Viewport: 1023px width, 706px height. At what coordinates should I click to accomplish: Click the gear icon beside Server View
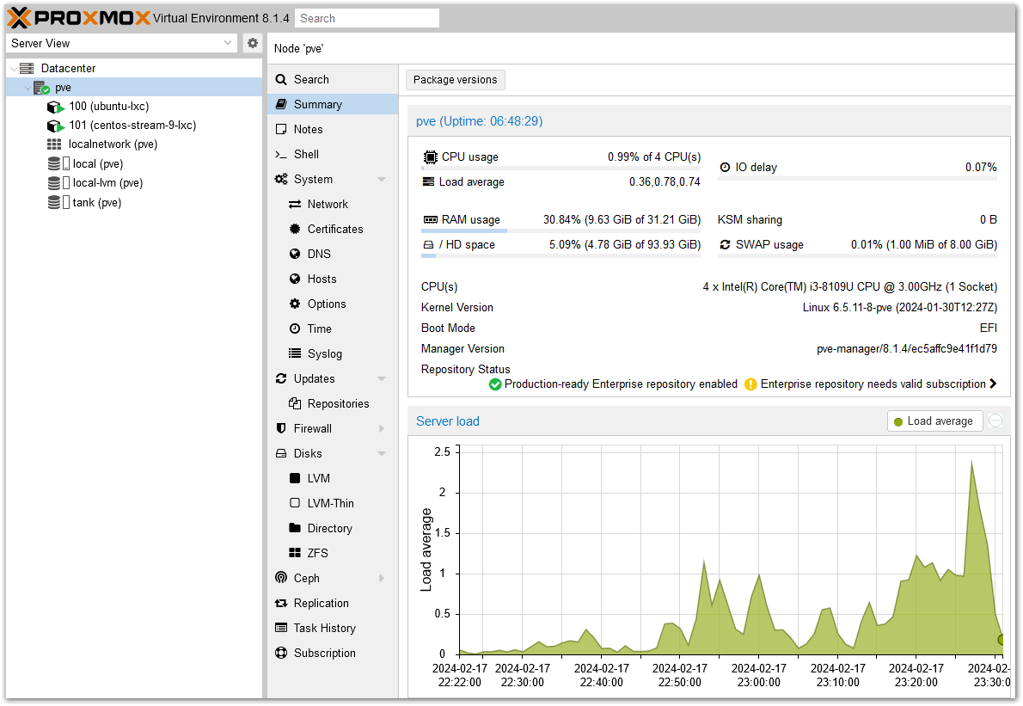click(x=252, y=43)
